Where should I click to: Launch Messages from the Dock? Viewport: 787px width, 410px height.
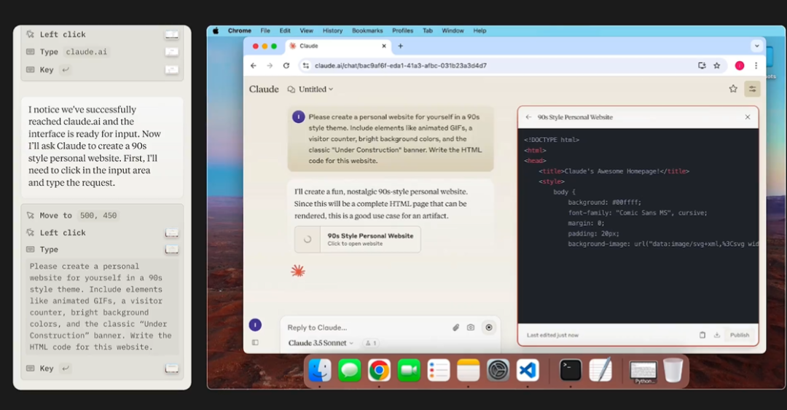349,371
